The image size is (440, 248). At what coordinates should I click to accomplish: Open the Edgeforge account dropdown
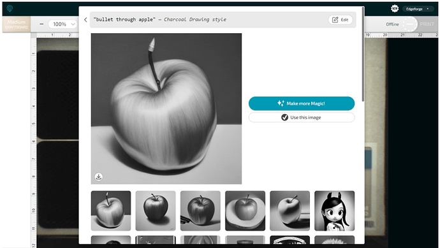418,9
